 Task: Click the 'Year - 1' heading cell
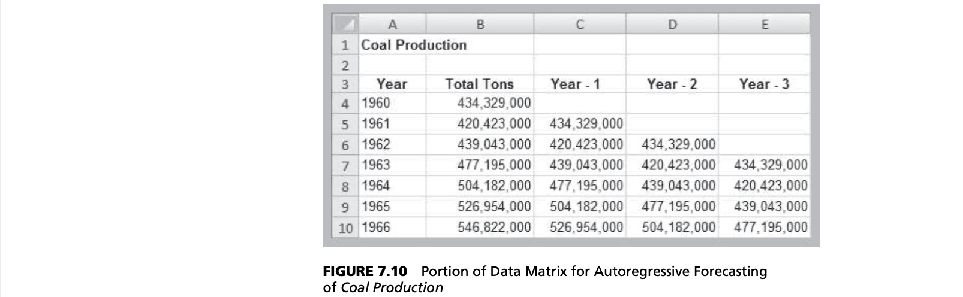pyautogui.click(x=579, y=84)
